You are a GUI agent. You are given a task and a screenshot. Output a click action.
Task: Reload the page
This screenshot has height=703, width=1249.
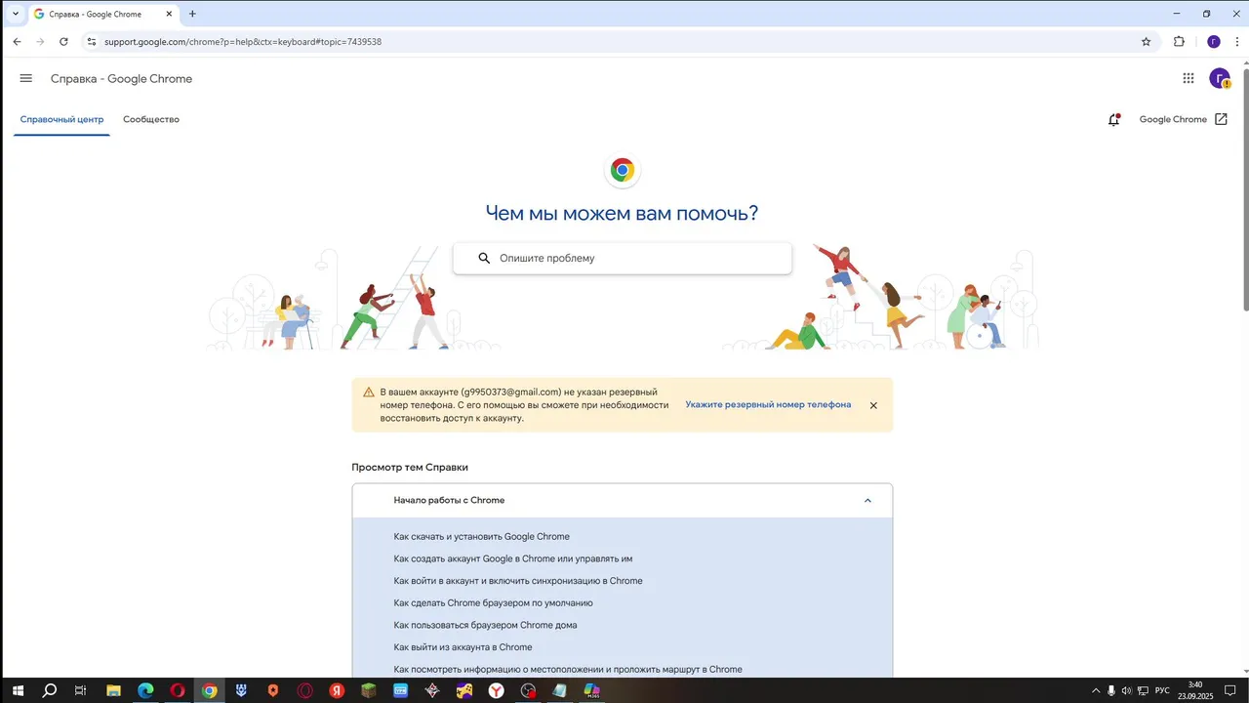pyautogui.click(x=63, y=42)
